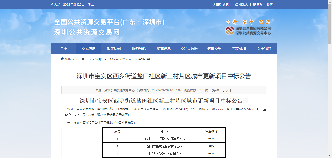
Task: Open the 服务导航 menu item
Action: coord(139,49)
